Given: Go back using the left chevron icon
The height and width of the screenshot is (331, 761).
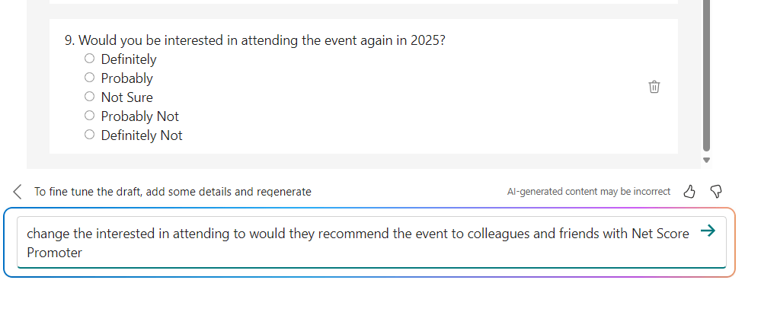Looking at the screenshot, I should click(18, 191).
